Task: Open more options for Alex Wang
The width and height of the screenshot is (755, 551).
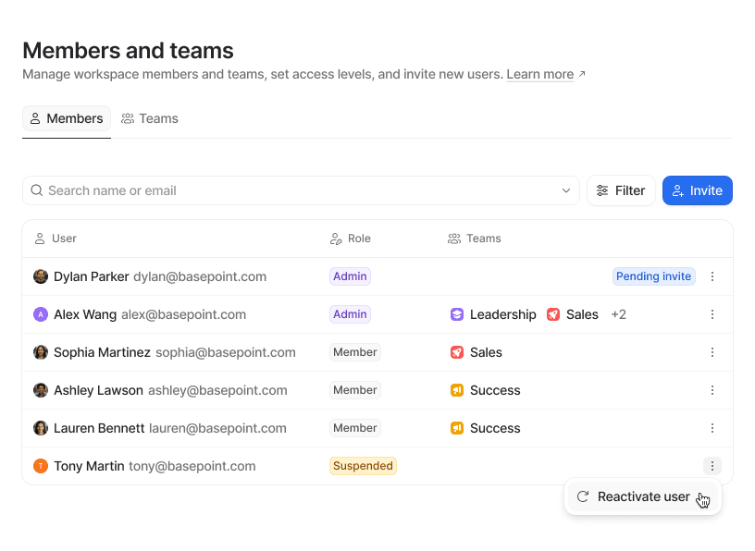Action: [x=712, y=314]
